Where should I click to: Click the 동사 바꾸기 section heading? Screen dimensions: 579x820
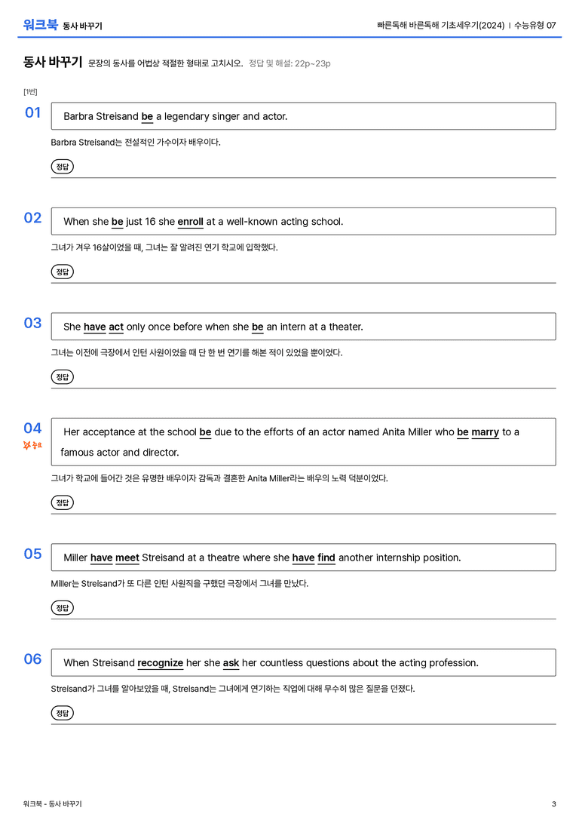point(53,62)
